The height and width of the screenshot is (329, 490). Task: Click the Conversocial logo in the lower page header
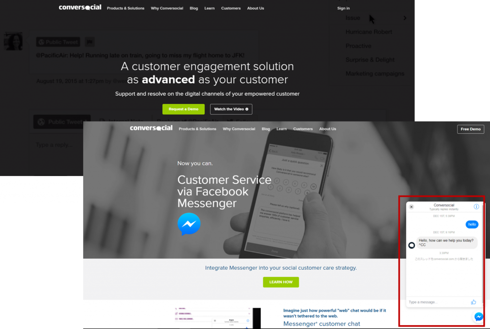(151, 128)
